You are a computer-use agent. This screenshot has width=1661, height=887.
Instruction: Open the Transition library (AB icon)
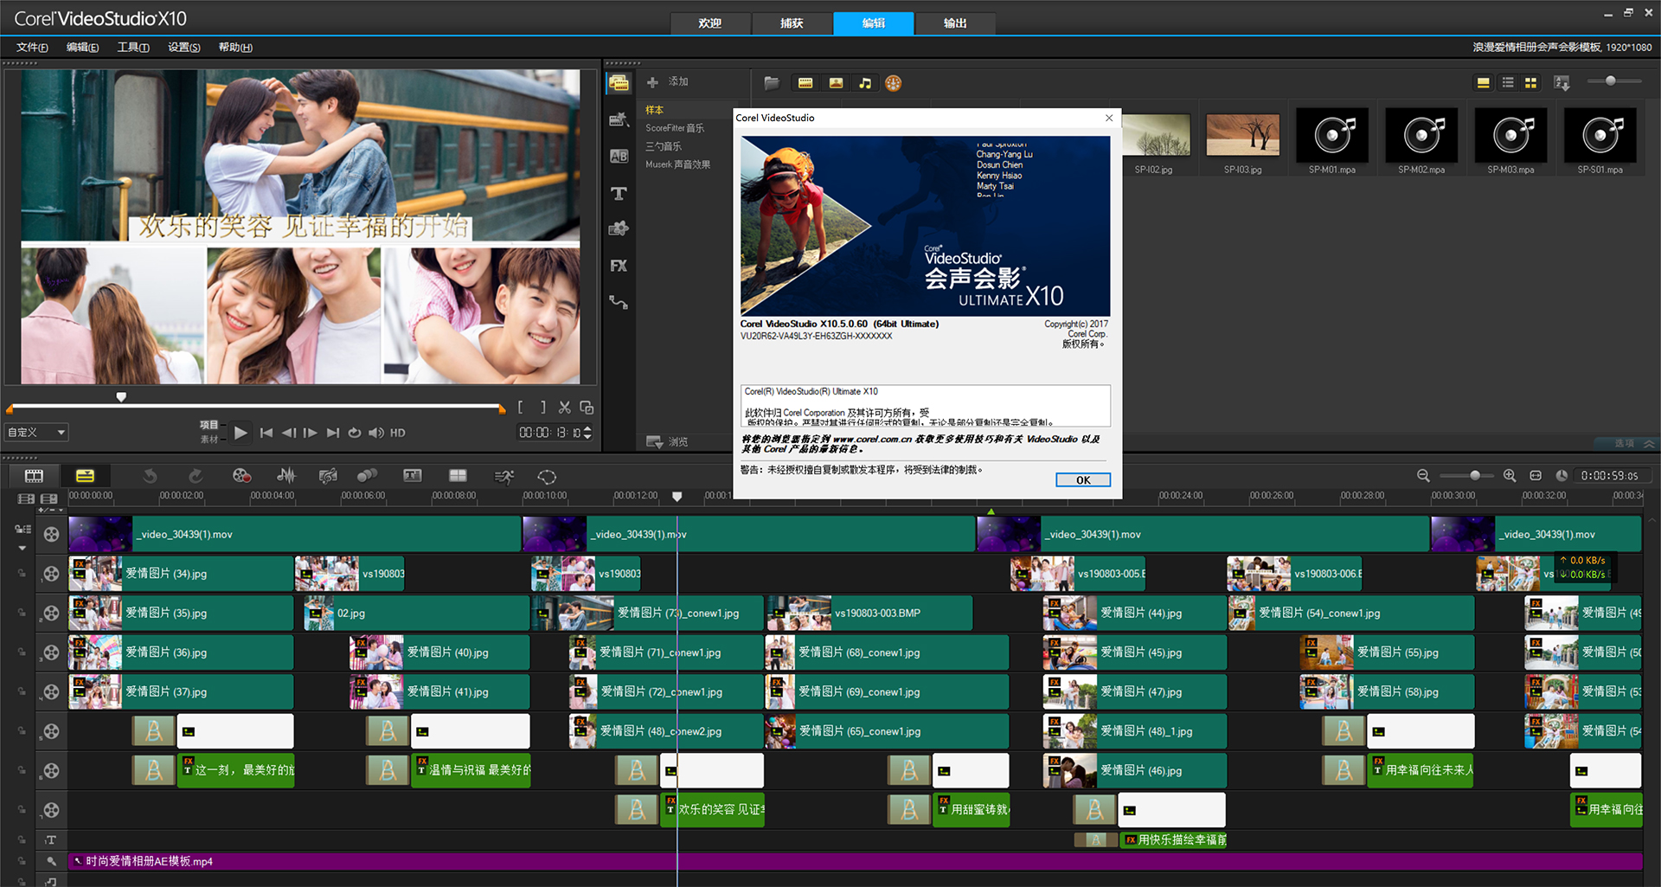tap(618, 157)
